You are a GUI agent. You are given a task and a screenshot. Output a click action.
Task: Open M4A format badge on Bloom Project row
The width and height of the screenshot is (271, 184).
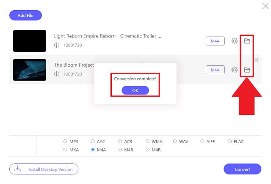(x=215, y=70)
